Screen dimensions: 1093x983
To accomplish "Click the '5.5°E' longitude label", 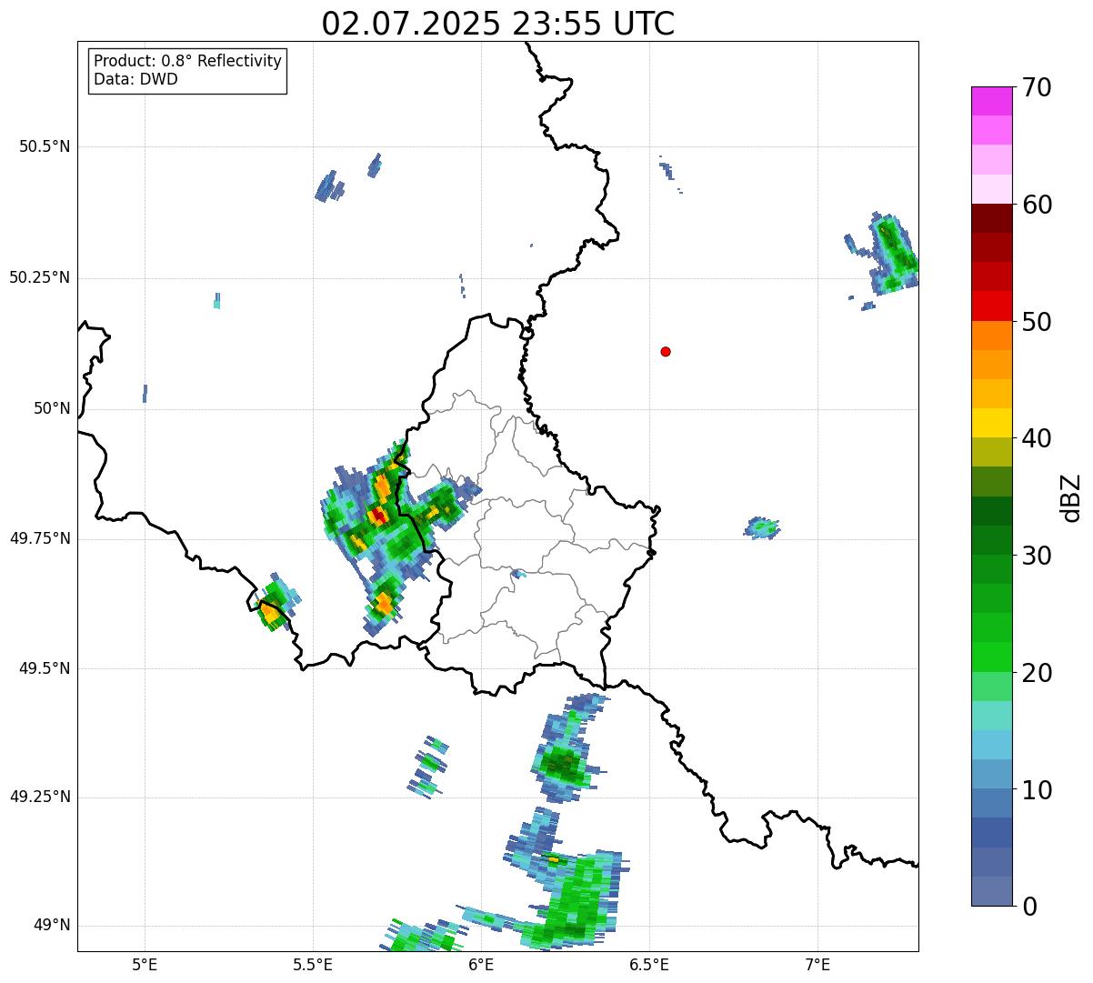I will 313,965.
